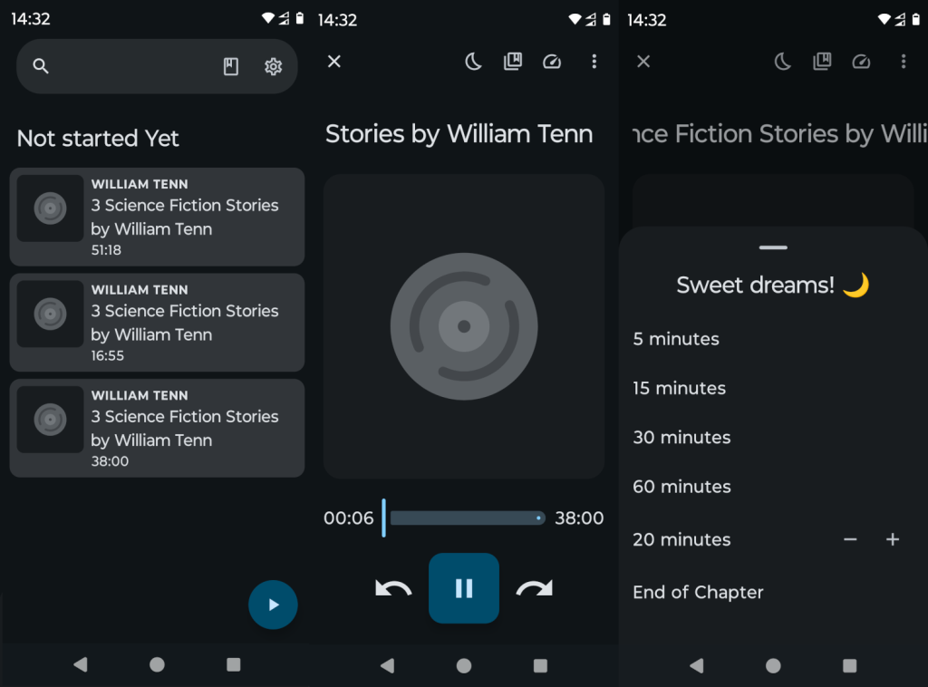Tap the search magnifier icon
The height and width of the screenshot is (687, 928).
41,66
